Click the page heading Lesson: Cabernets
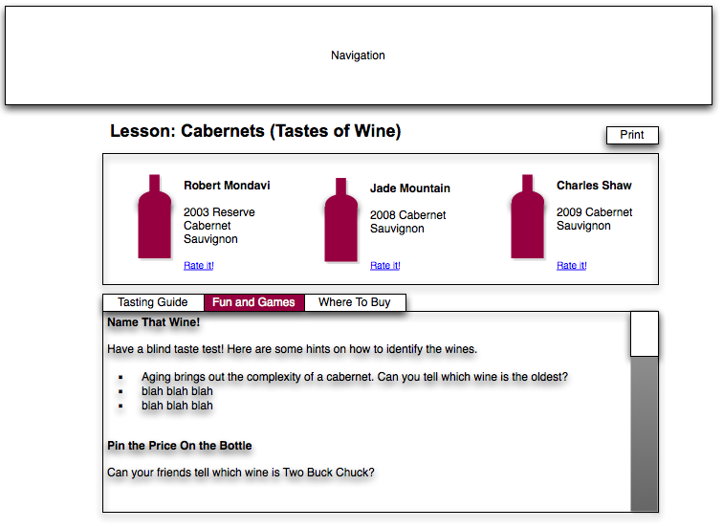The image size is (723, 529). pos(255,131)
